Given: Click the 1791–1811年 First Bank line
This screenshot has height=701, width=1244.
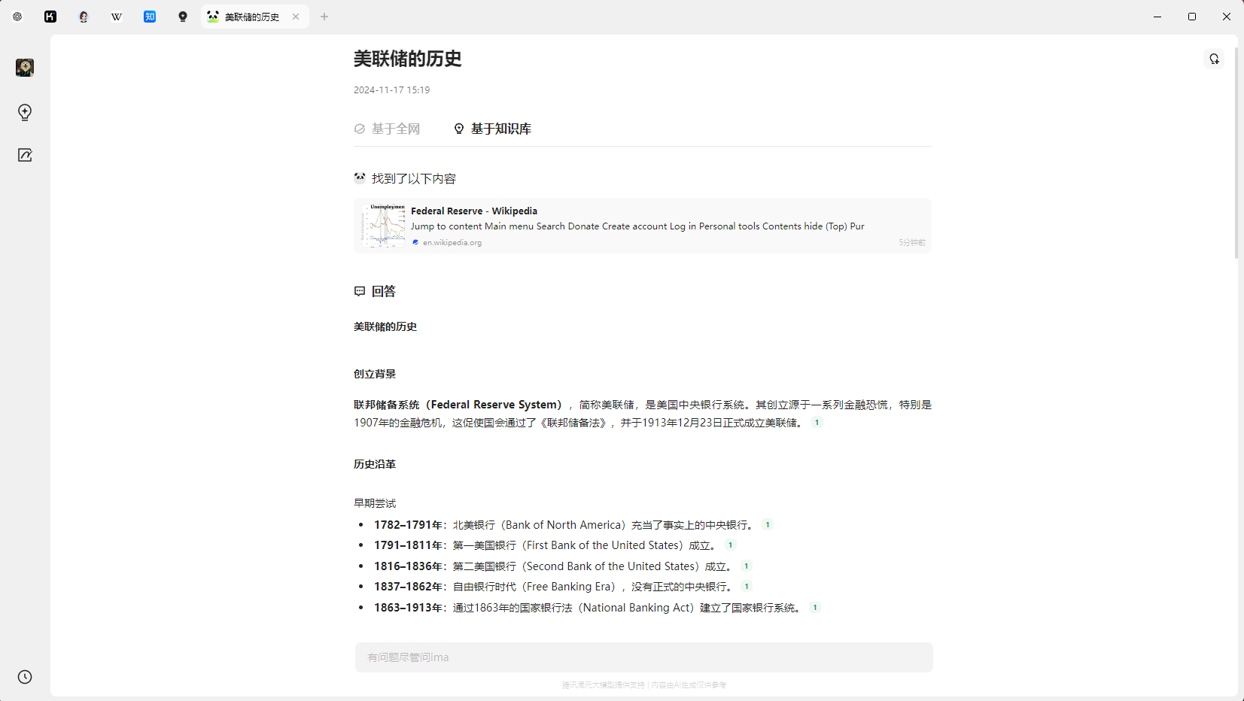Looking at the screenshot, I should click(x=546, y=545).
